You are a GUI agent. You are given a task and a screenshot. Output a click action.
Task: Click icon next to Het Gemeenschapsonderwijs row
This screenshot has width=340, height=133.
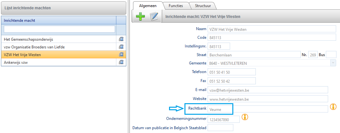coord(121,39)
